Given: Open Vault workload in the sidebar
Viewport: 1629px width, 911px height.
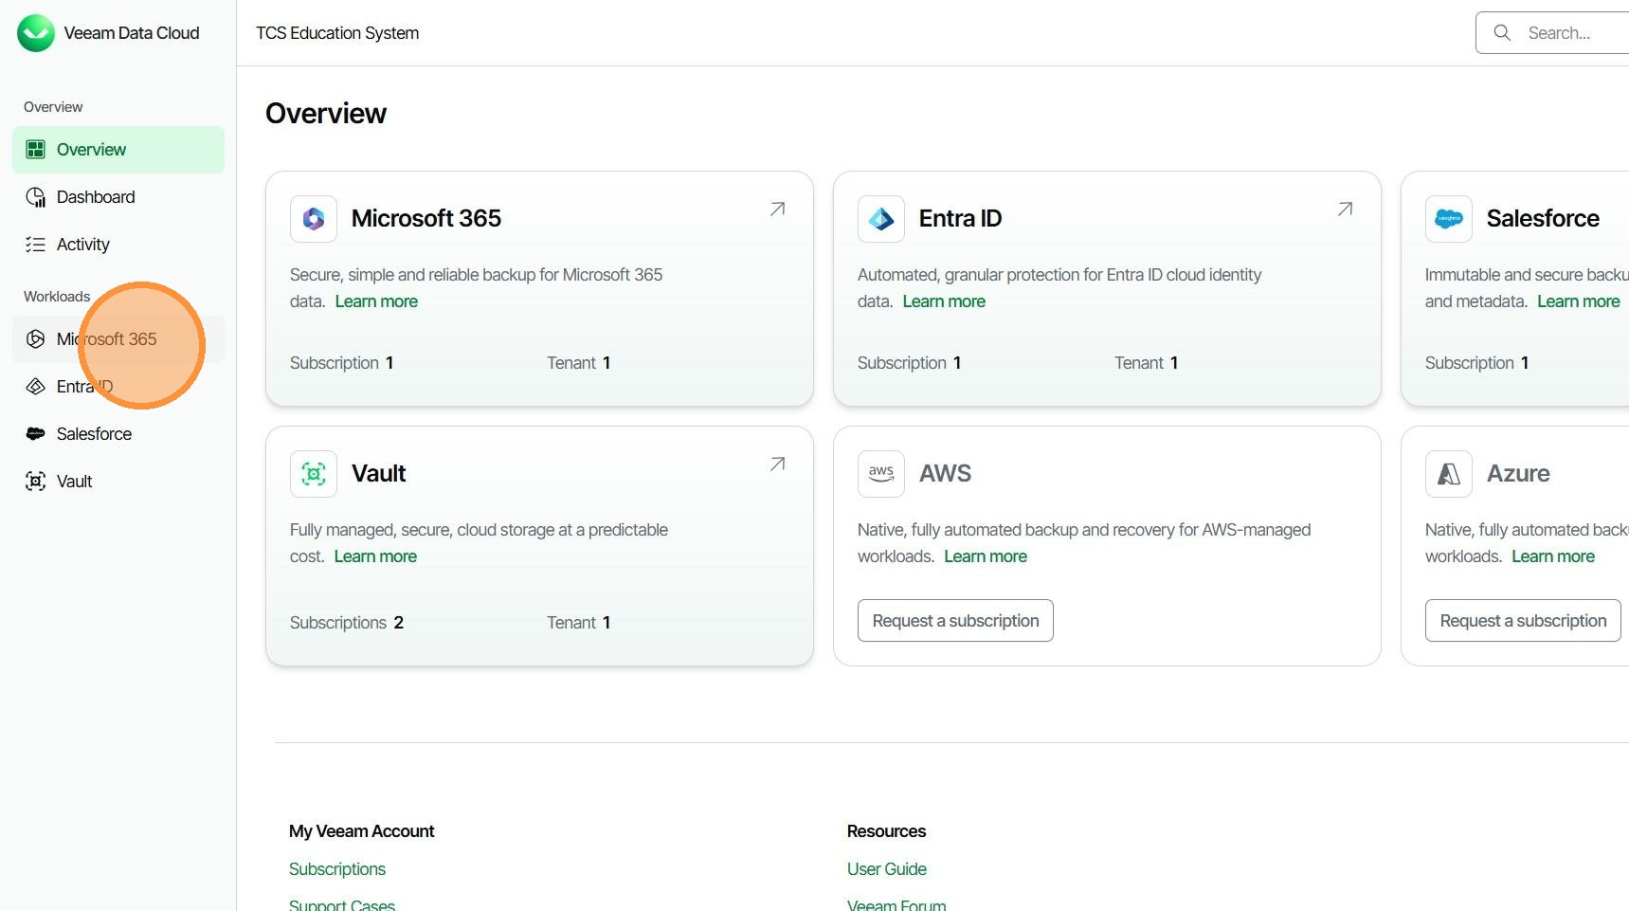Looking at the screenshot, I should pyautogui.click(x=74, y=482).
